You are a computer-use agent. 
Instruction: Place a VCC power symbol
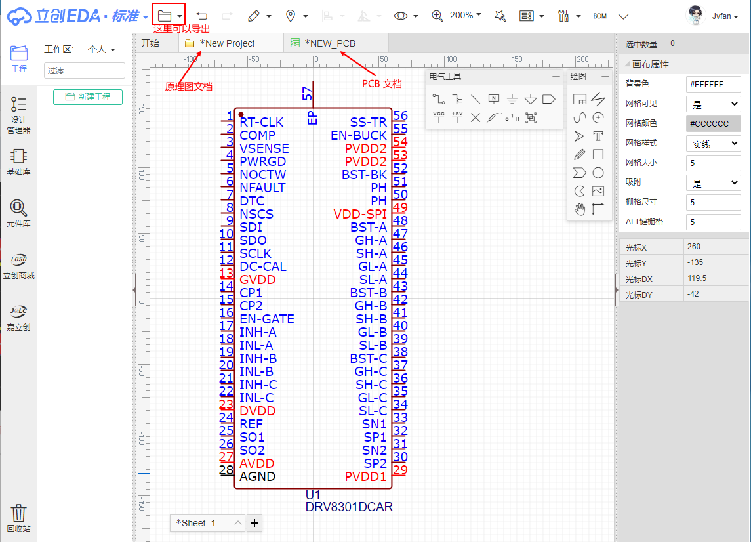pos(439,117)
